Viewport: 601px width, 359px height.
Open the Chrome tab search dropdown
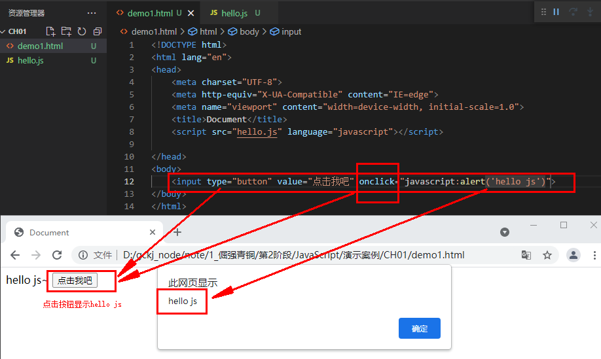coord(504,232)
